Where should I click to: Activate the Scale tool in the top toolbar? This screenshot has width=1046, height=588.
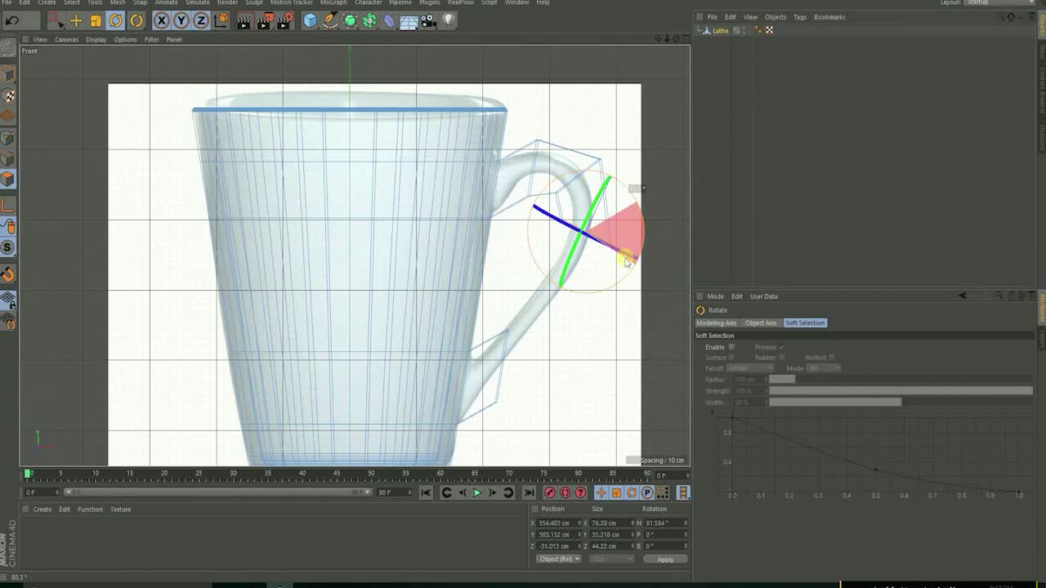point(96,20)
